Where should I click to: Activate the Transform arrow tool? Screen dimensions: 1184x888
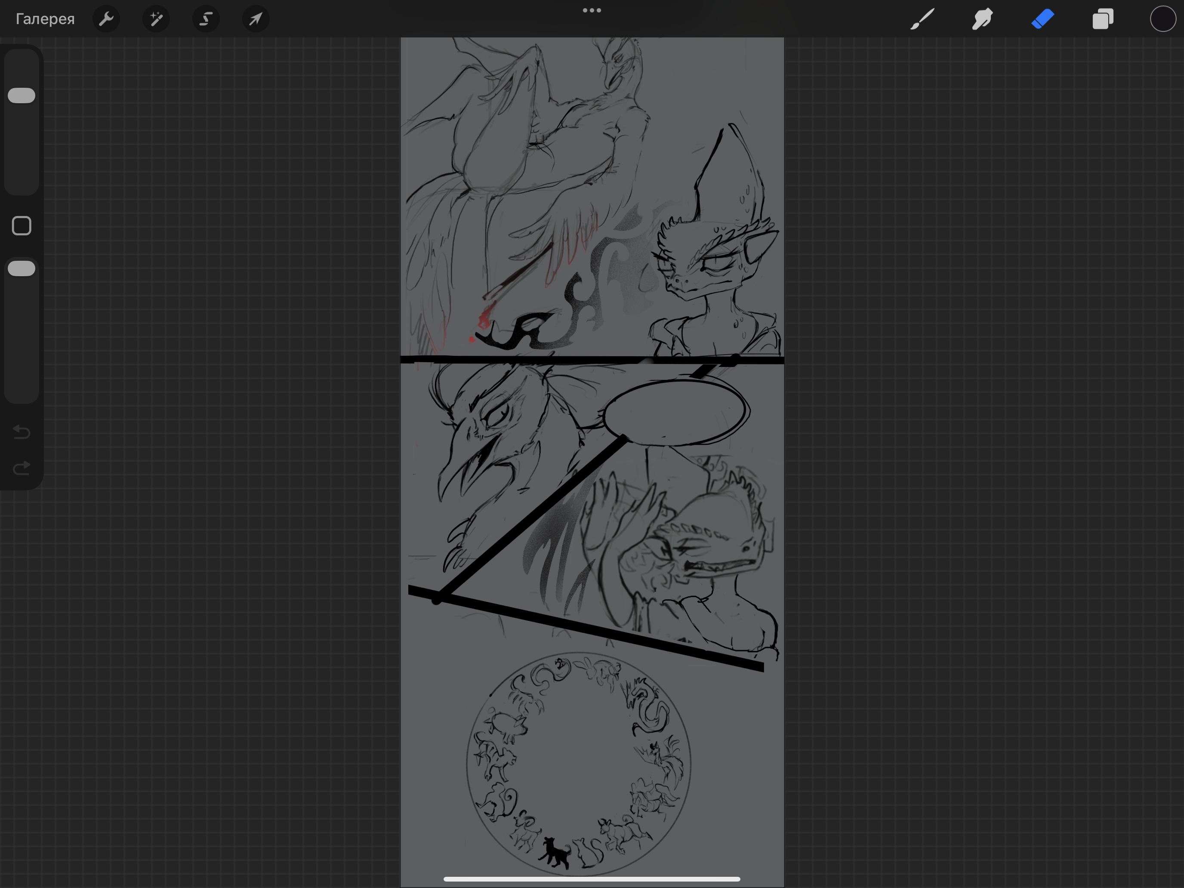pos(255,19)
